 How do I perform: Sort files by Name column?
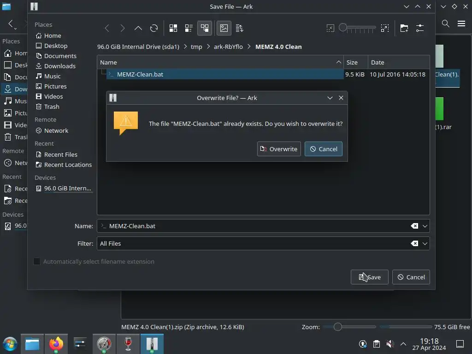pos(220,62)
